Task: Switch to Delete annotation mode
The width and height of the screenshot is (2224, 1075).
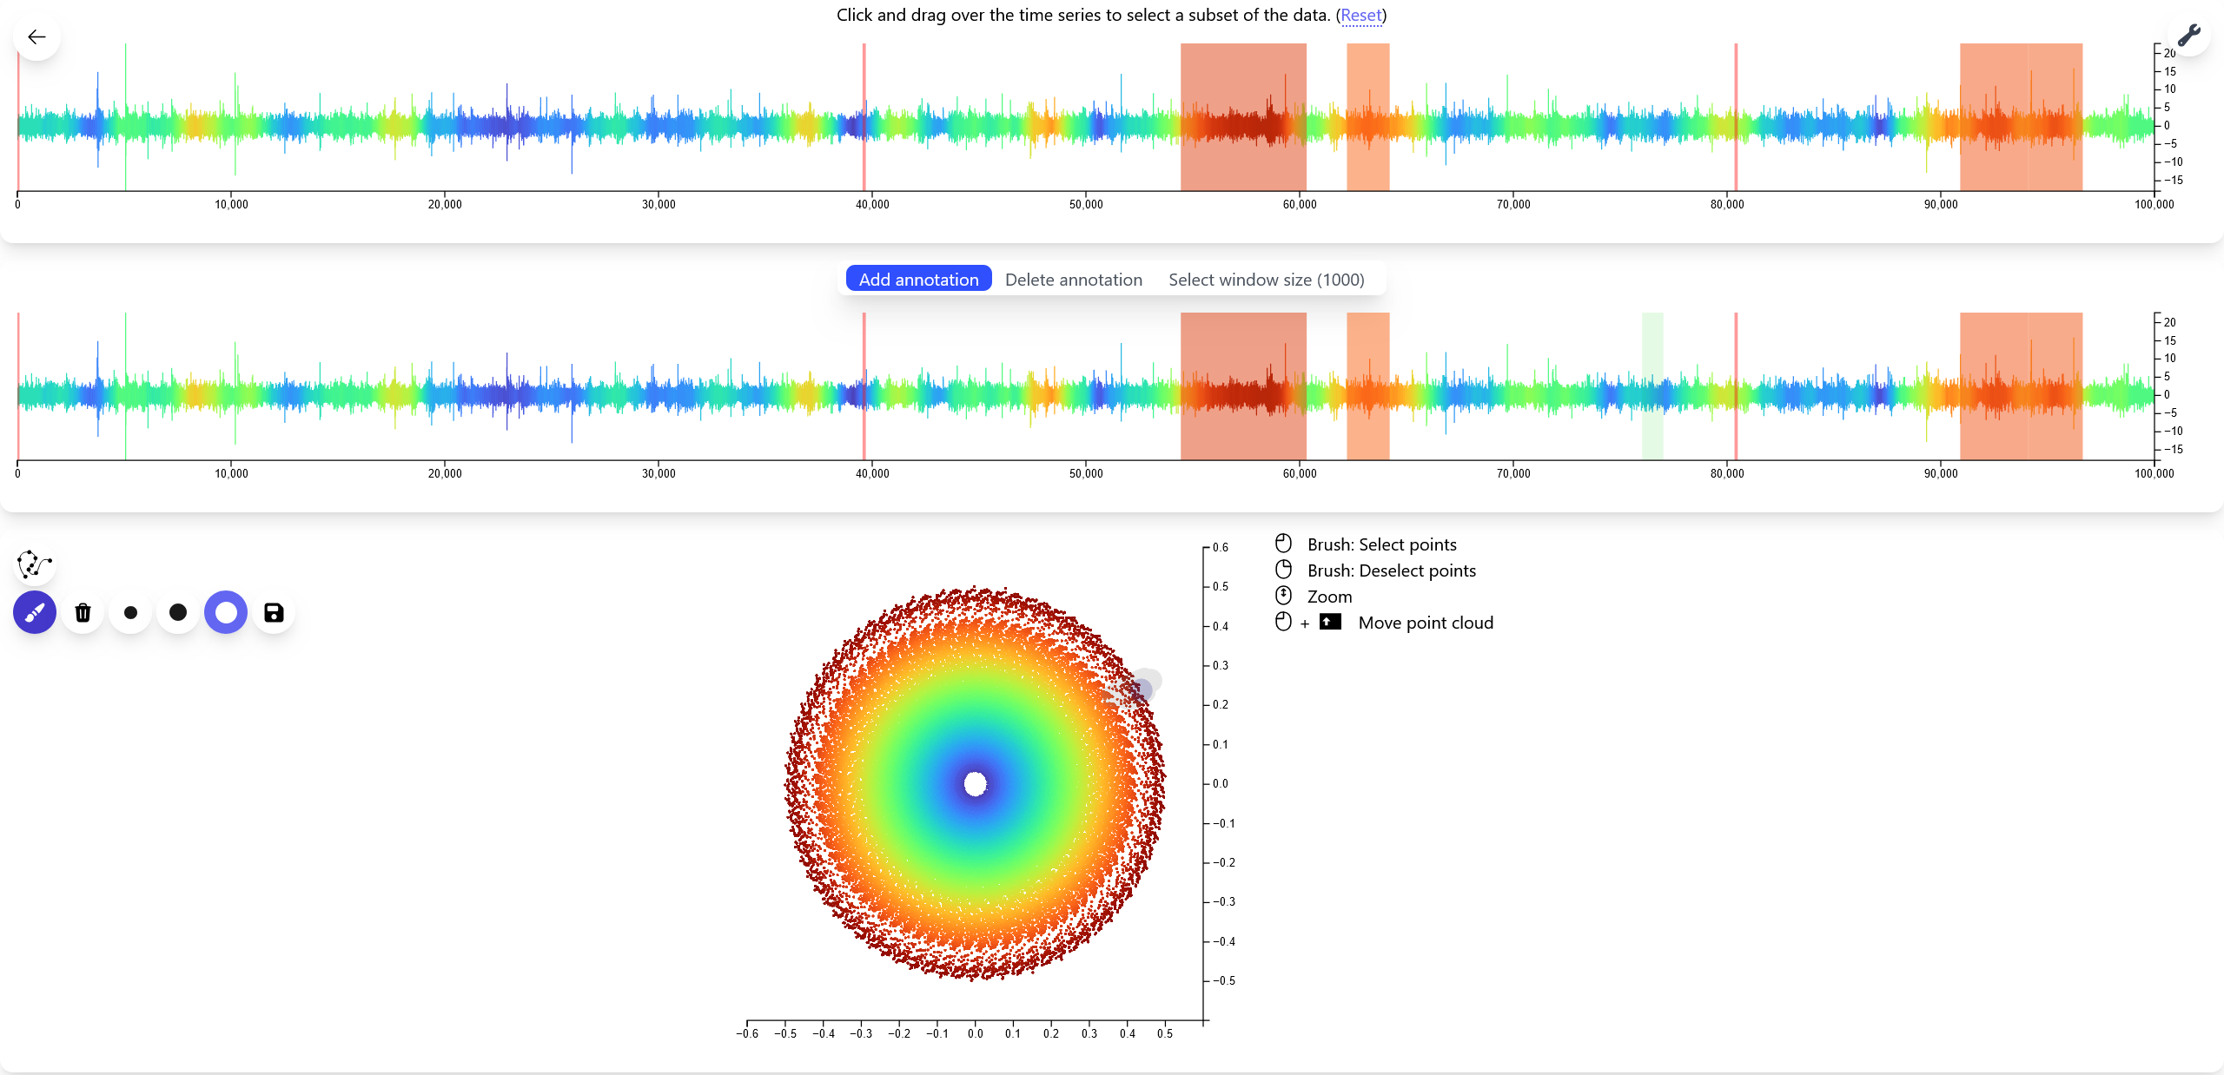Action: (1073, 280)
